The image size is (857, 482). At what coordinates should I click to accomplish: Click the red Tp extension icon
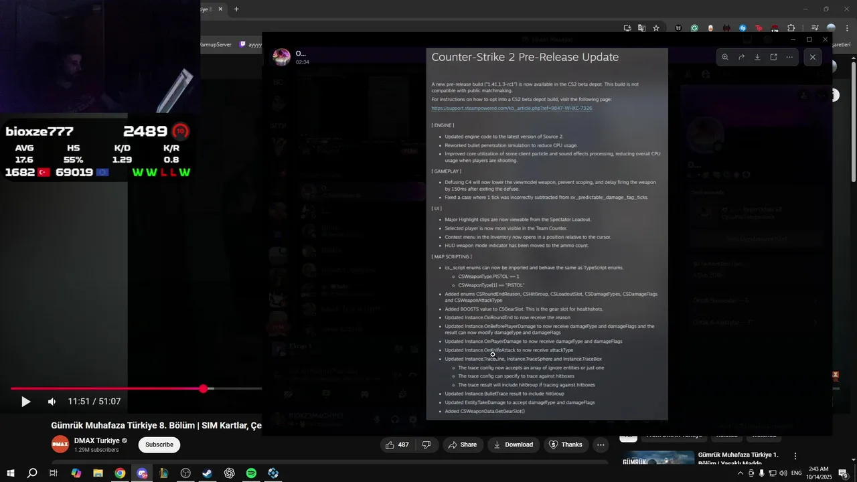tap(759, 28)
